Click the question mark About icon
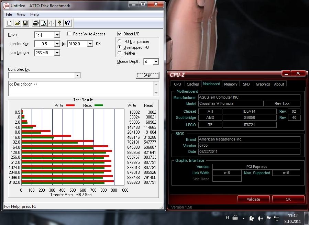Screen dimensions: 309x225 59,23
